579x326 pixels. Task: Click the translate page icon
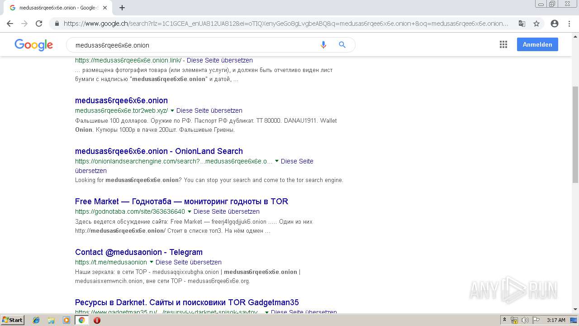(522, 24)
